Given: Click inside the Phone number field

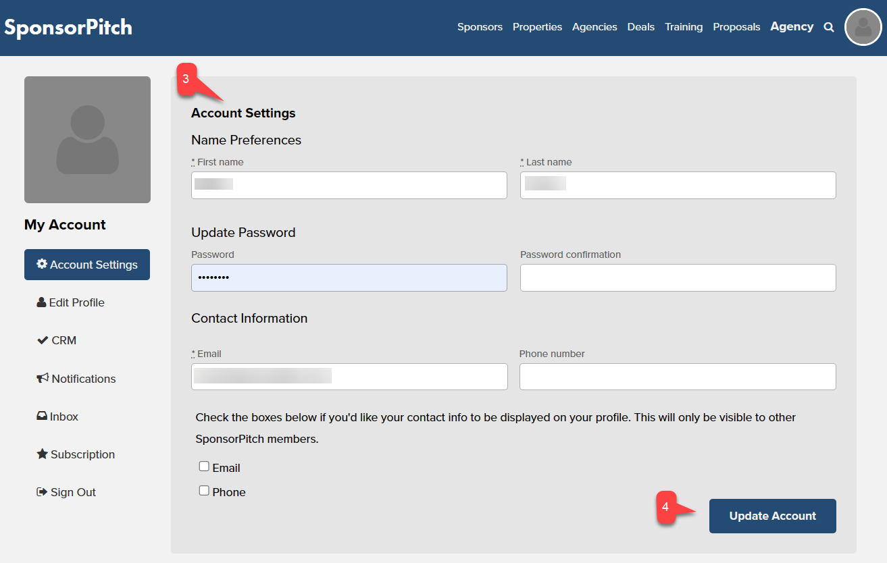Looking at the screenshot, I should coord(678,377).
